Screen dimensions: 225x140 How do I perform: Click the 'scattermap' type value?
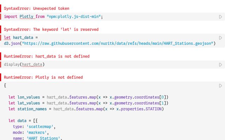[40, 127]
